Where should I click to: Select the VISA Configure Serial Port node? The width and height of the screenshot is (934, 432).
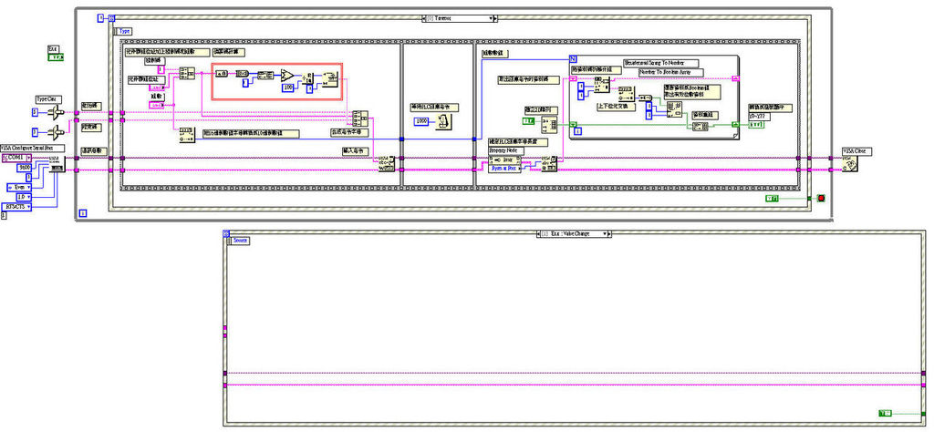57,162
